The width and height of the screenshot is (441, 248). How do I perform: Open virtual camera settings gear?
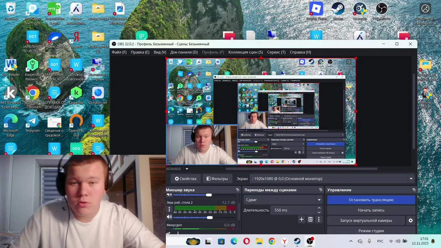point(410,220)
